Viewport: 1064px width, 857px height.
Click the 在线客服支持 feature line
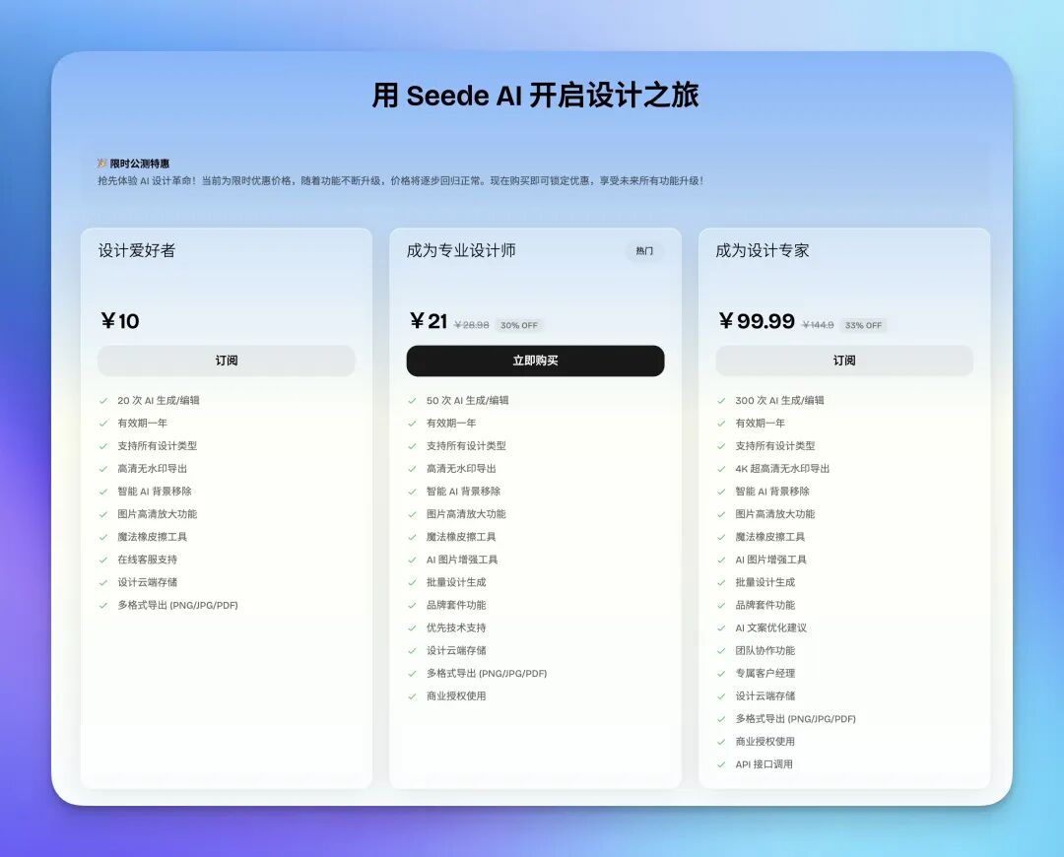pyautogui.click(x=147, y=560)
